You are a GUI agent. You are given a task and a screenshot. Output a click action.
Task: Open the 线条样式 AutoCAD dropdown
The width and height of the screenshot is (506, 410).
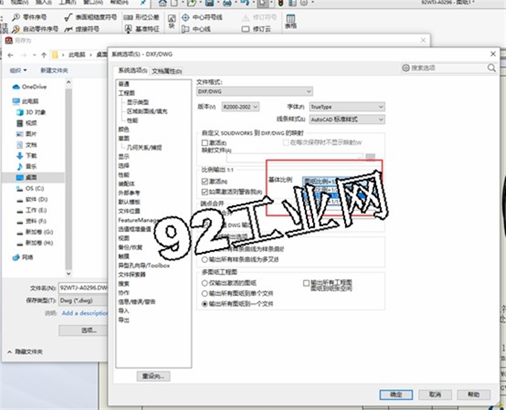point(347,119)
